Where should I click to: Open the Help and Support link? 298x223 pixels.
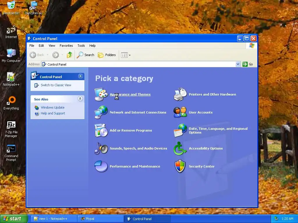[x=53, y=113]
